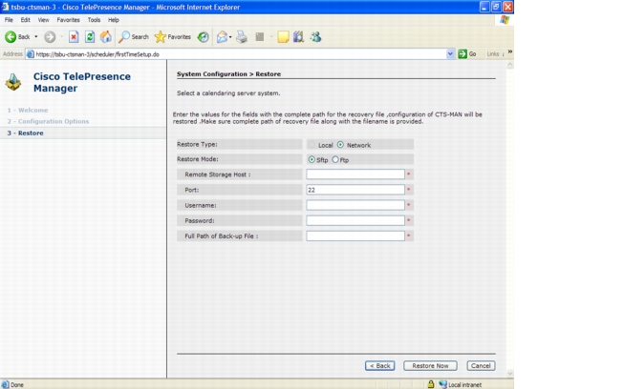Open the Favorites star button

point(173,37)
